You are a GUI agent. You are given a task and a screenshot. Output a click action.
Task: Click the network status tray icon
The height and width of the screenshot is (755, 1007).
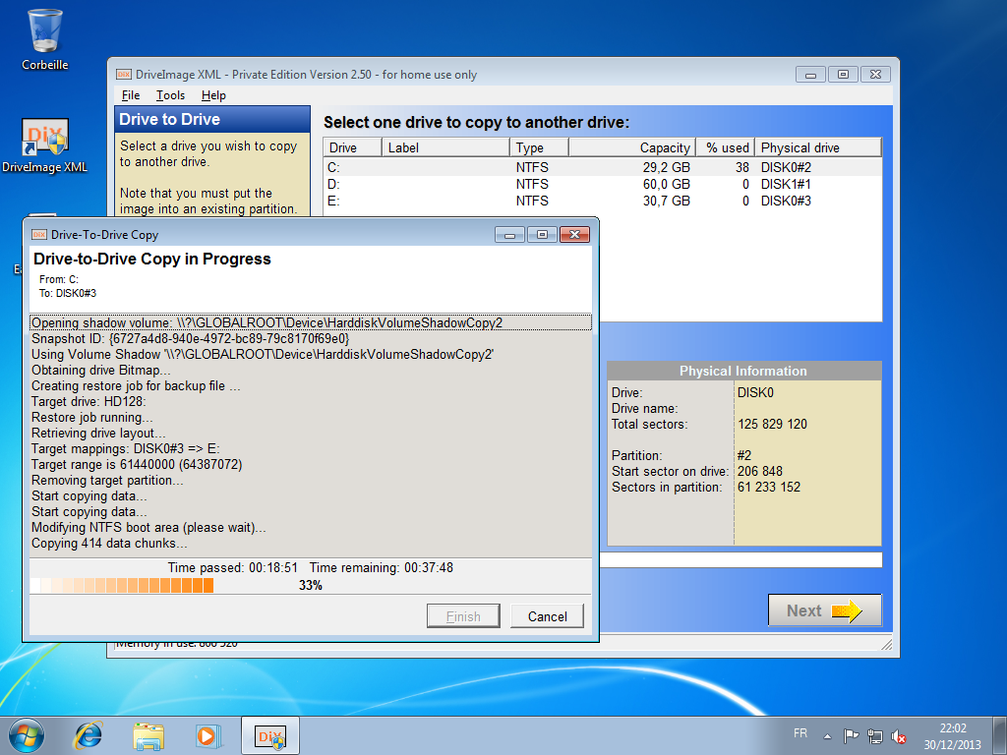point(874,736)
